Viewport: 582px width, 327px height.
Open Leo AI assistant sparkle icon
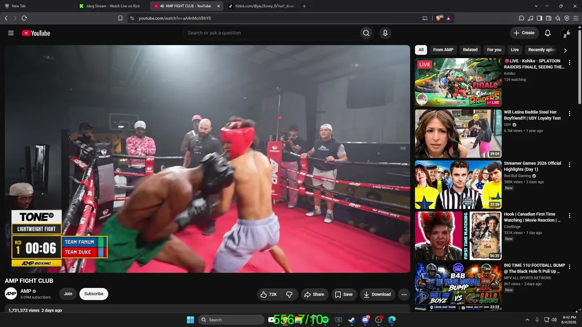(558, 18)
